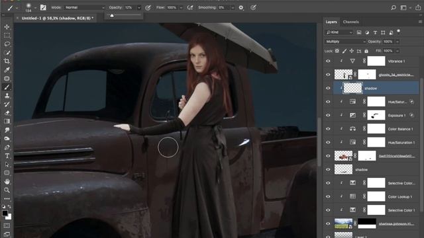Viewport: 424px width, 238px height.
Task: Open the layer Fill arrow
Action: point(397,51)
